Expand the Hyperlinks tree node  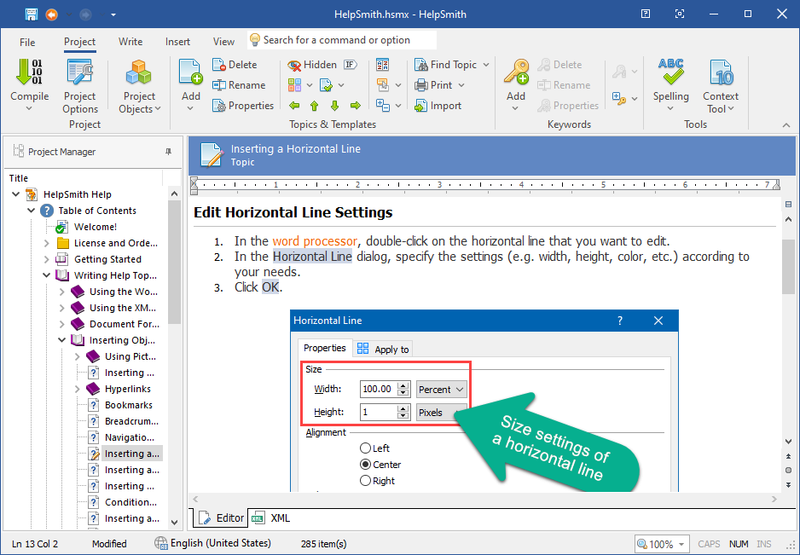coord(77,389)
